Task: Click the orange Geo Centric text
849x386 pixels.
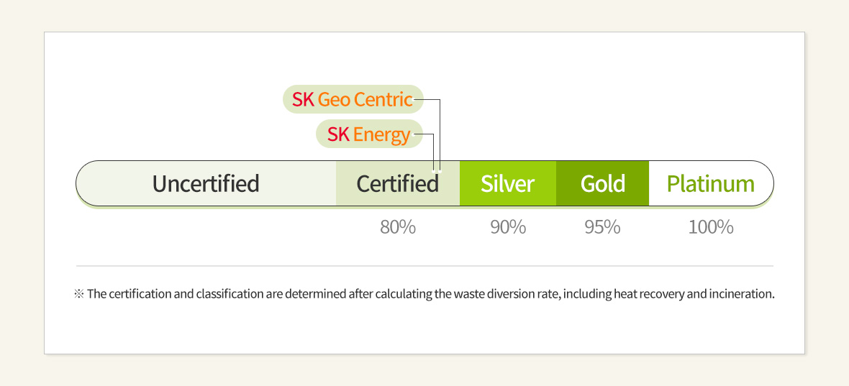Action: pyautogui.click(x=366, y=99)
